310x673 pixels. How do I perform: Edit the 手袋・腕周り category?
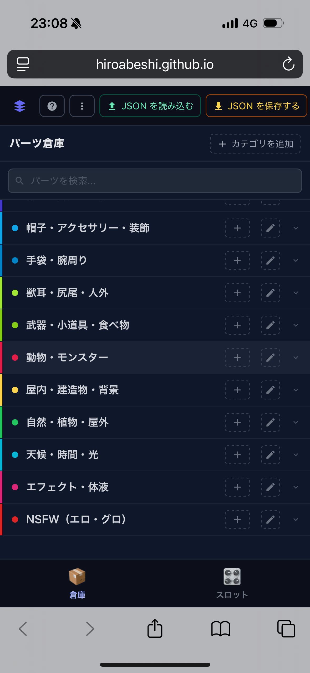[x=270, y=260]
